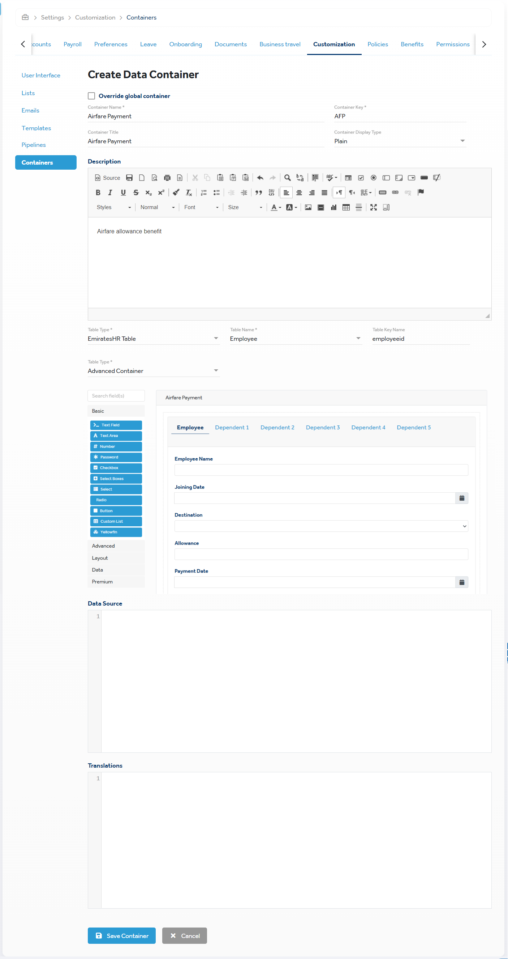508x959 pixels.
Task: Click the Print icon in the editor toolbar
Action: point(167,178)
